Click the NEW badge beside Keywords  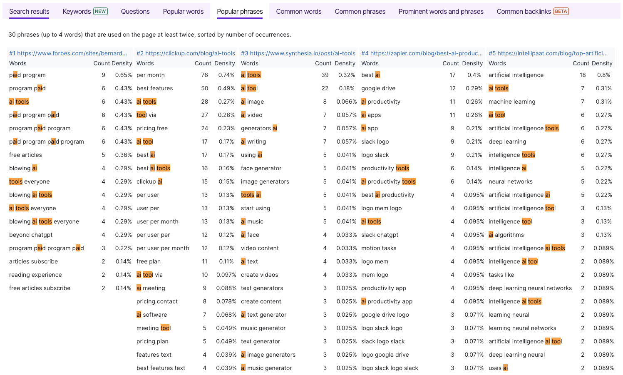(100, 11)
